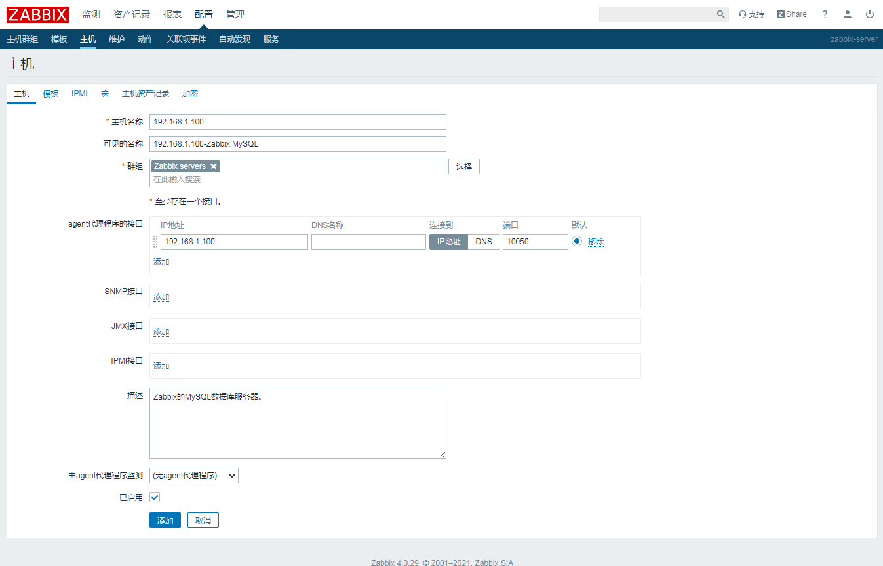Open the 配置 top menu

[204, 14]
